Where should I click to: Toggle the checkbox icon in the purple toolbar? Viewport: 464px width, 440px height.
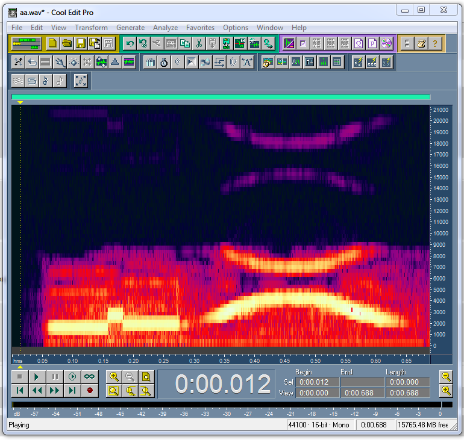(303, 43)
